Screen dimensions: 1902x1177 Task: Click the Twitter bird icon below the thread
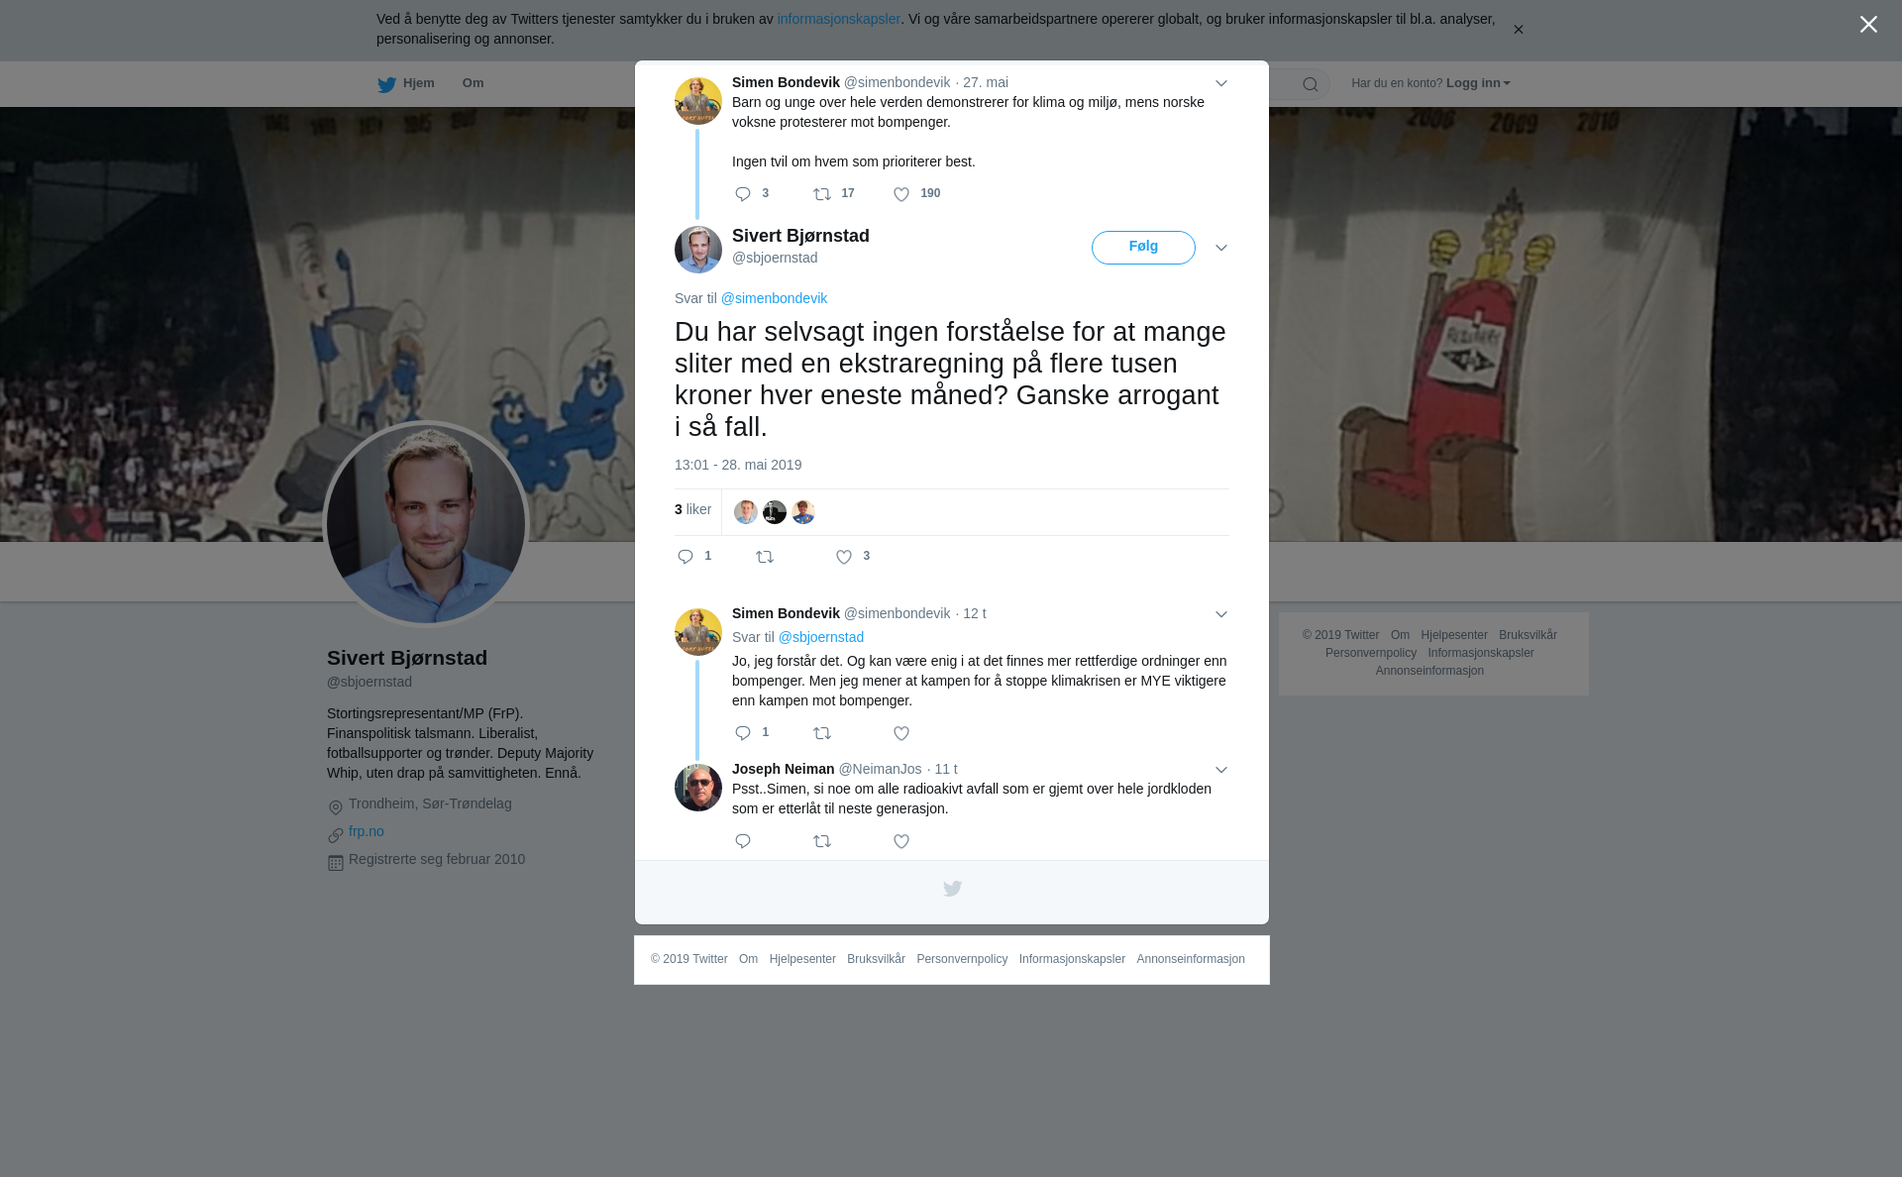coord(952,889)
